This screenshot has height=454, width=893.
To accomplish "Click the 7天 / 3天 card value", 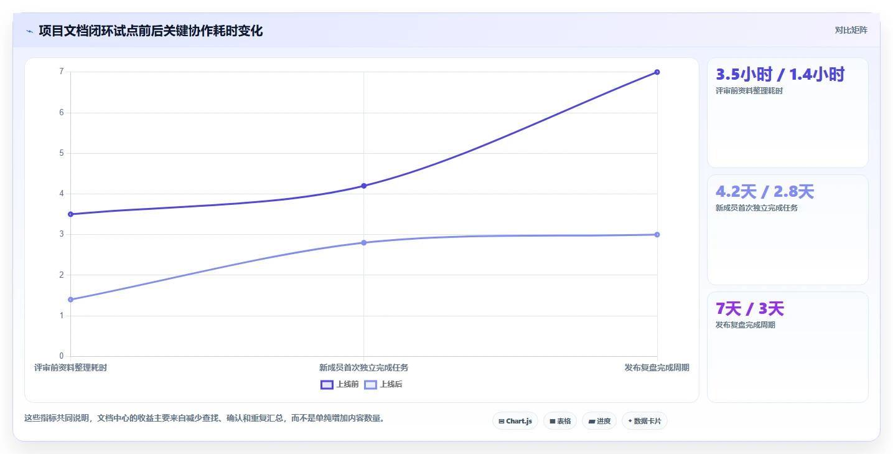I will pos(750,309).
